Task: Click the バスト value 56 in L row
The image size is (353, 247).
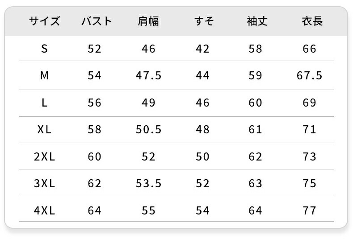Action: [x=95, y=103]
